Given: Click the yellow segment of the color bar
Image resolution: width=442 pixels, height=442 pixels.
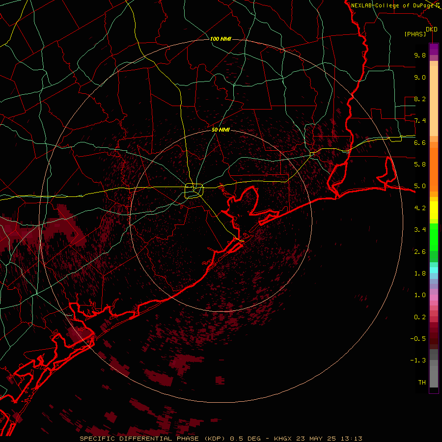Looking at the screenshot, I should (x=434, y=210).
